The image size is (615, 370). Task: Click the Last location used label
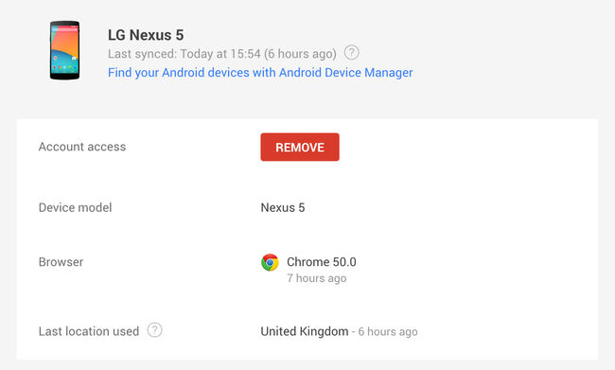coord(89,331)
